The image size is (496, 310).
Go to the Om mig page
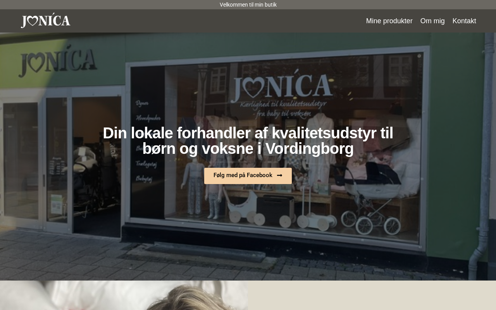point(432,21)
